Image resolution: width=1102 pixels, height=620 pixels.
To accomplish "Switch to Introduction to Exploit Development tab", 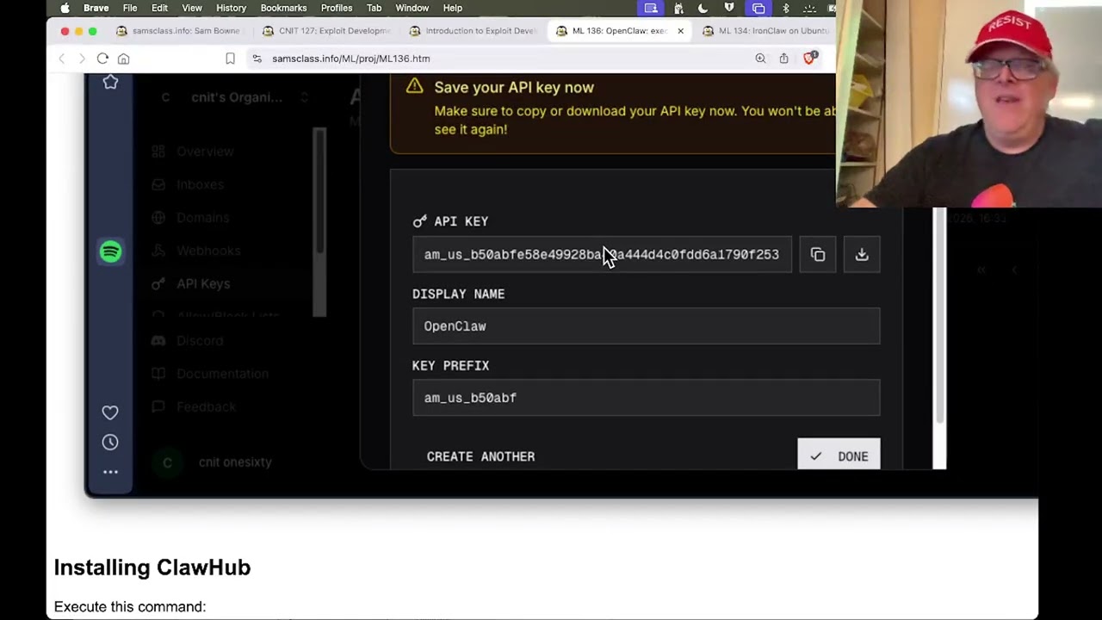I will pyautogui.click(x=474, y=31).
